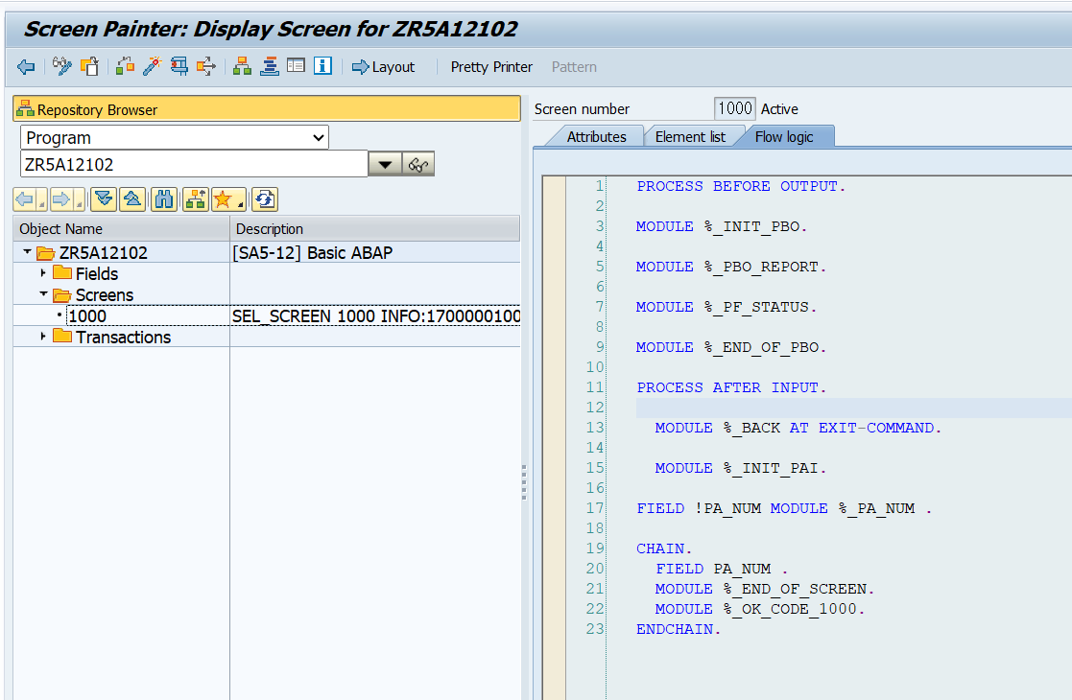1072x700 pixels.
Task: Click the display glasses icon beside program name
Action: tap(418, 165)
